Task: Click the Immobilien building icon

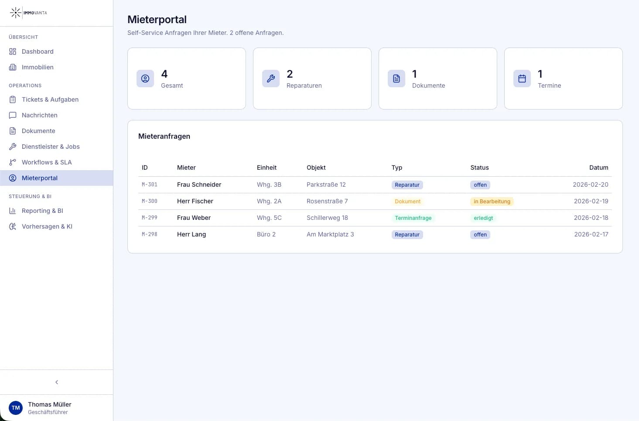Action: (x=13, y=67)
